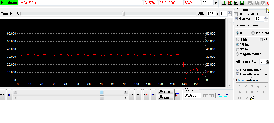Click the zoom width field showing 157
Screen dimensions: 274x123
point(211,14)
